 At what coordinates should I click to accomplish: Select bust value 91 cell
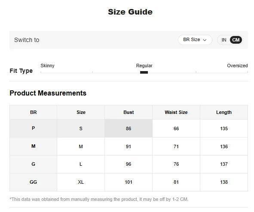pyautogui.click(x=129, y=146)
